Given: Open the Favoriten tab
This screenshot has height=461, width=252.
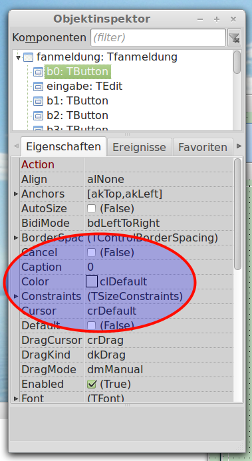Looking at the screenshot, I should (203, 147).
